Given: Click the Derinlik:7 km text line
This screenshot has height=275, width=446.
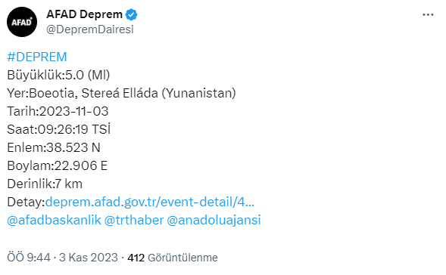Looking at the screenshot, I should click(45, 184).
